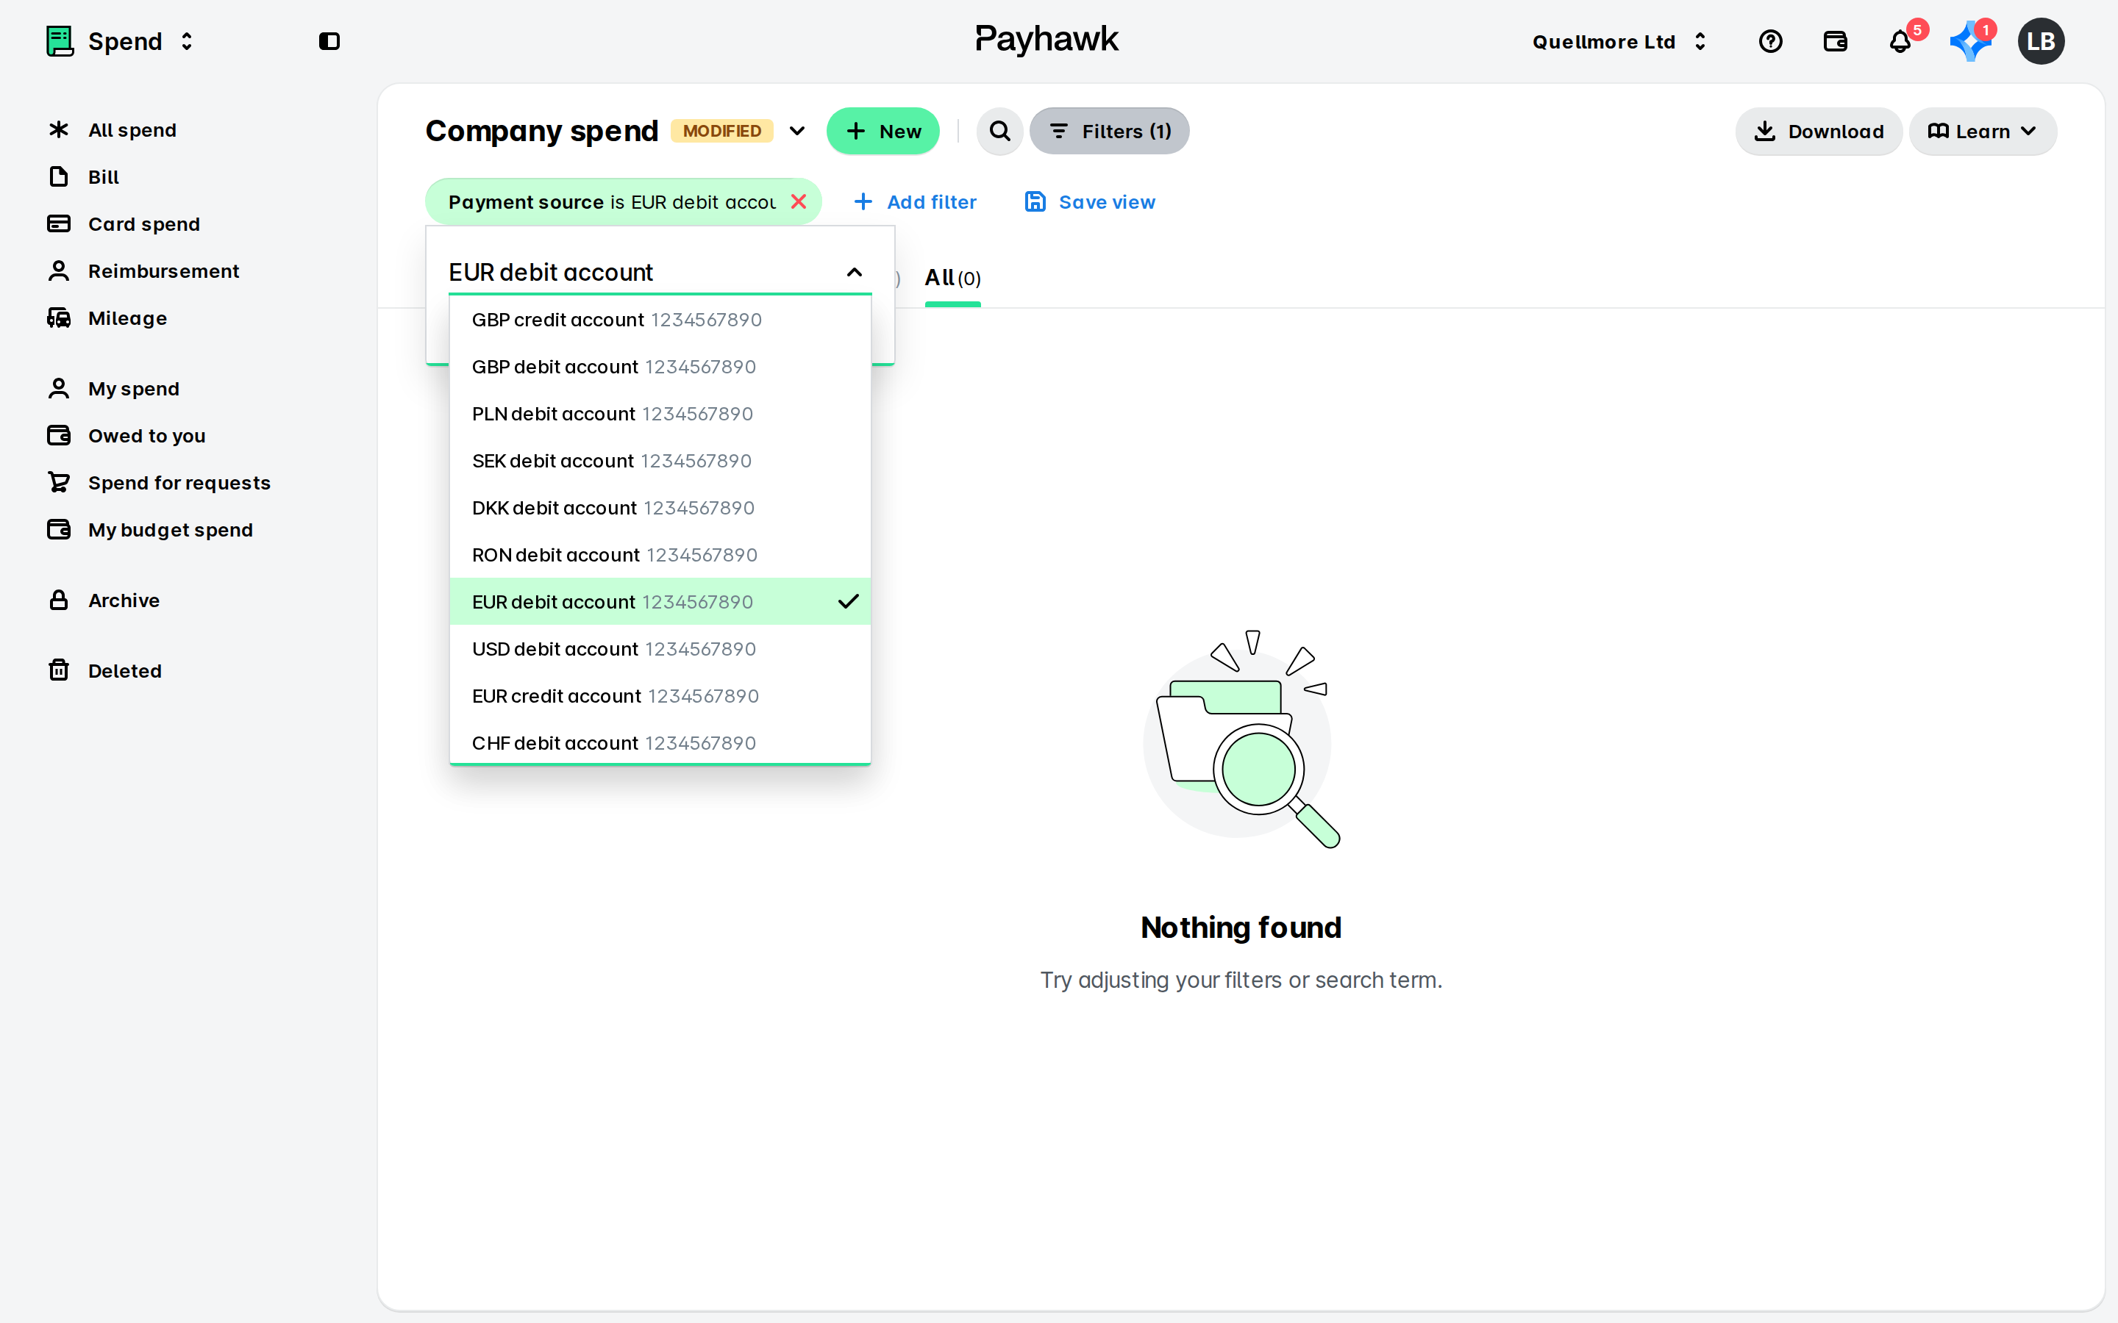Viewport: 2118px width, 1323px height.
Task: Choose PLN debit account
Action: pyautogui.click(x=660, y=414)
